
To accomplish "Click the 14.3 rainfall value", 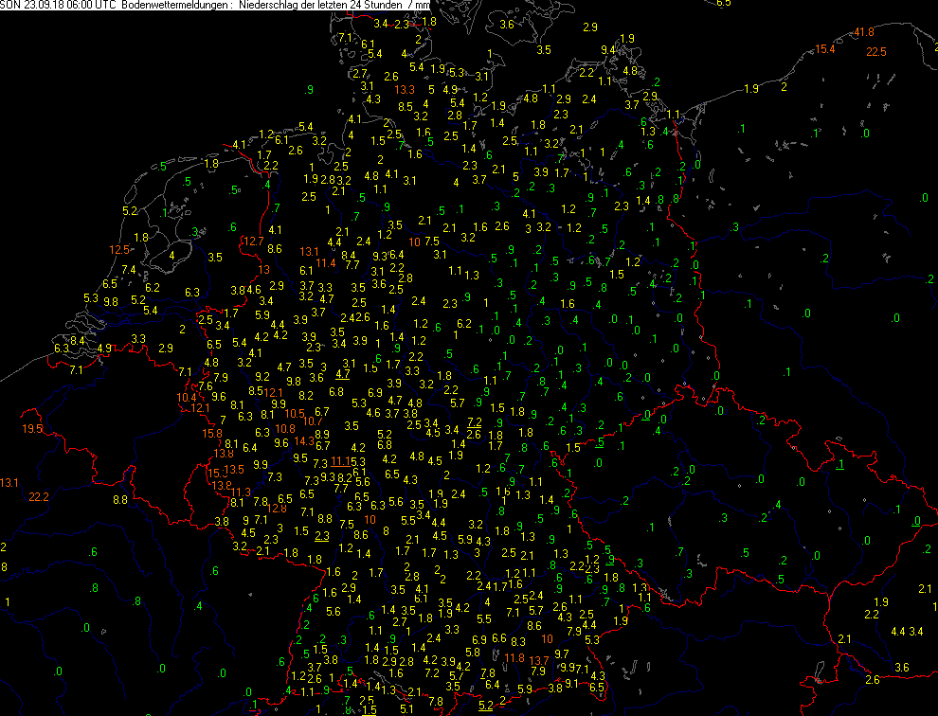I will pos(305,441).
